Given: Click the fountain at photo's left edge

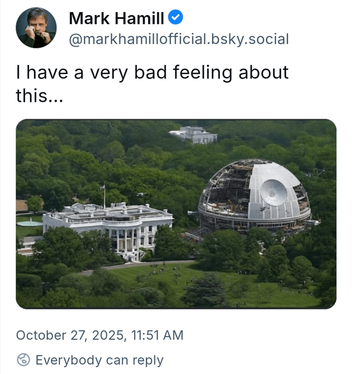Looking at the screenshot, I should 29,223.
